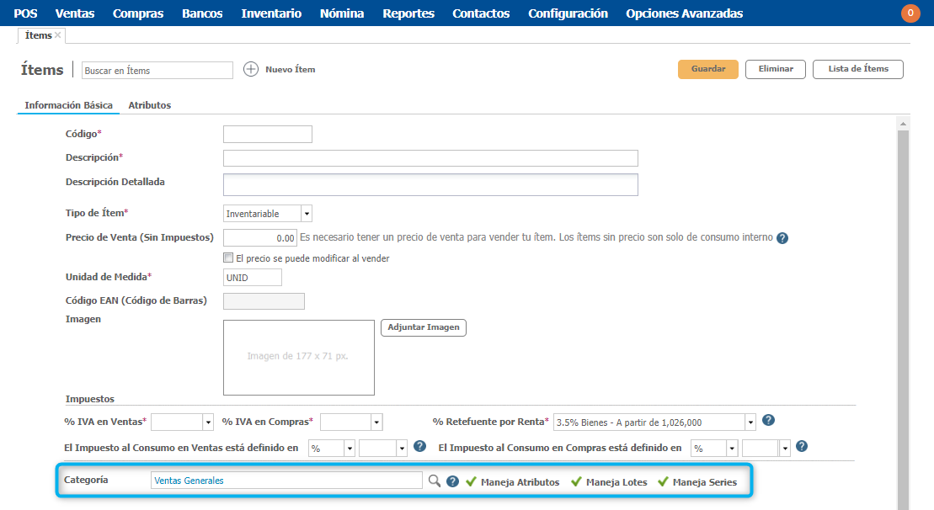Viewport: 934px width, 510px height.
Task: Toggle the Maneja Series checkmark
Action: tap(663, 482)
